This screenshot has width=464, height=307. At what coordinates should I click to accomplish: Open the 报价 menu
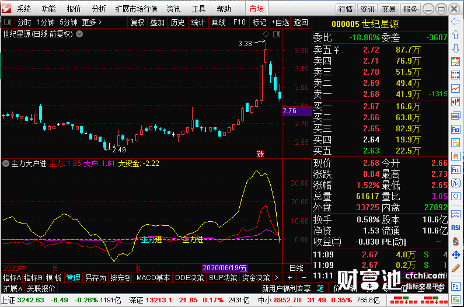(x=74, y=9)
